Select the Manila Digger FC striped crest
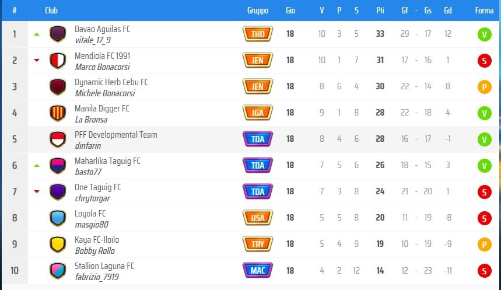 [x=58, y=113]
